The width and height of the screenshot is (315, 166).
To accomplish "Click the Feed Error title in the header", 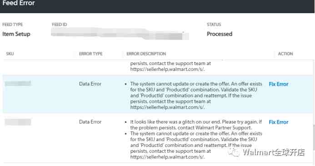I will point(19,3).
